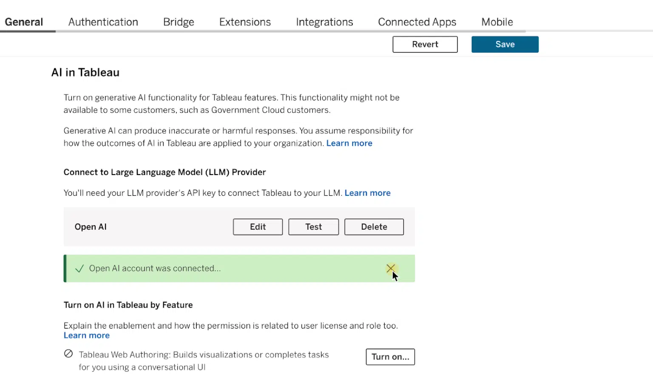This screenshot has height=381, width=653.
Task: Click the disabled icon beside Tableau Web Authoring
Action: coord(68,354)
